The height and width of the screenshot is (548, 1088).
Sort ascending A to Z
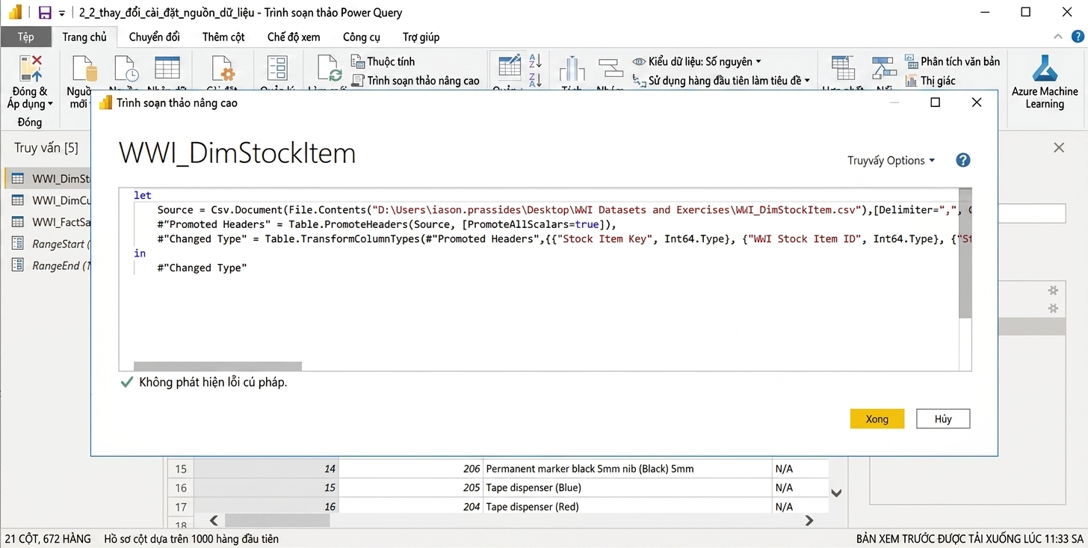535,61
